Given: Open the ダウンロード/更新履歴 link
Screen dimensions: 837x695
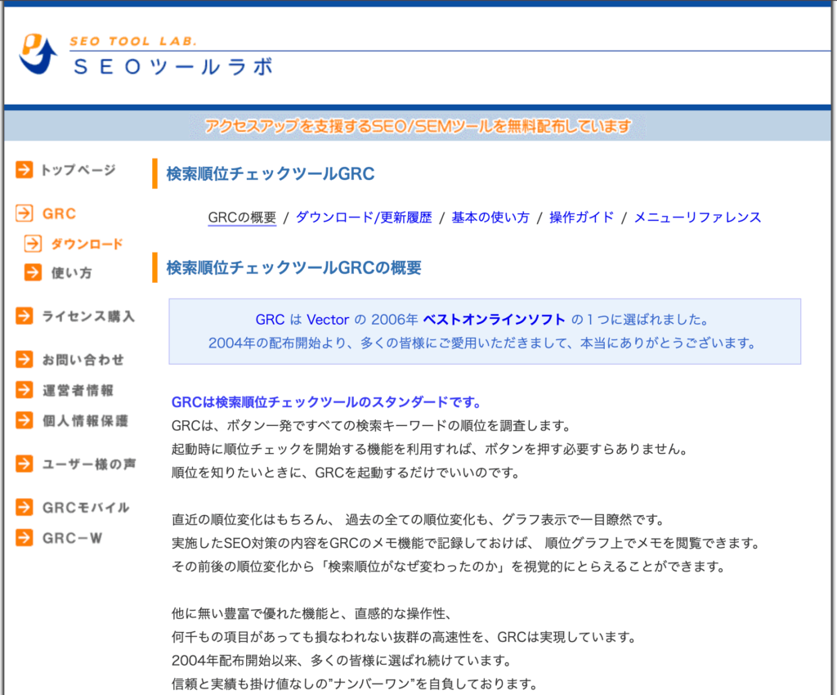Looking at the screenshot, I should pyautogui.click(x=363, y=217).
